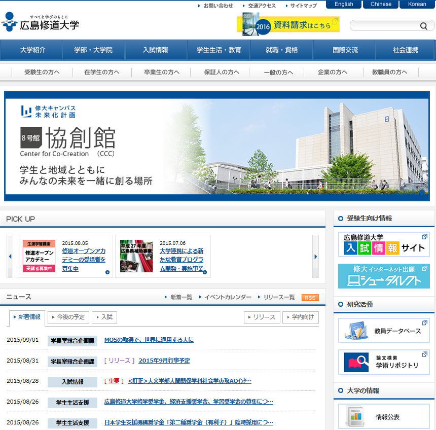436x430 pixels.
Task: Open the 国際交流 navigation menu
Action: pyautogui.click(x=345, y=50)
